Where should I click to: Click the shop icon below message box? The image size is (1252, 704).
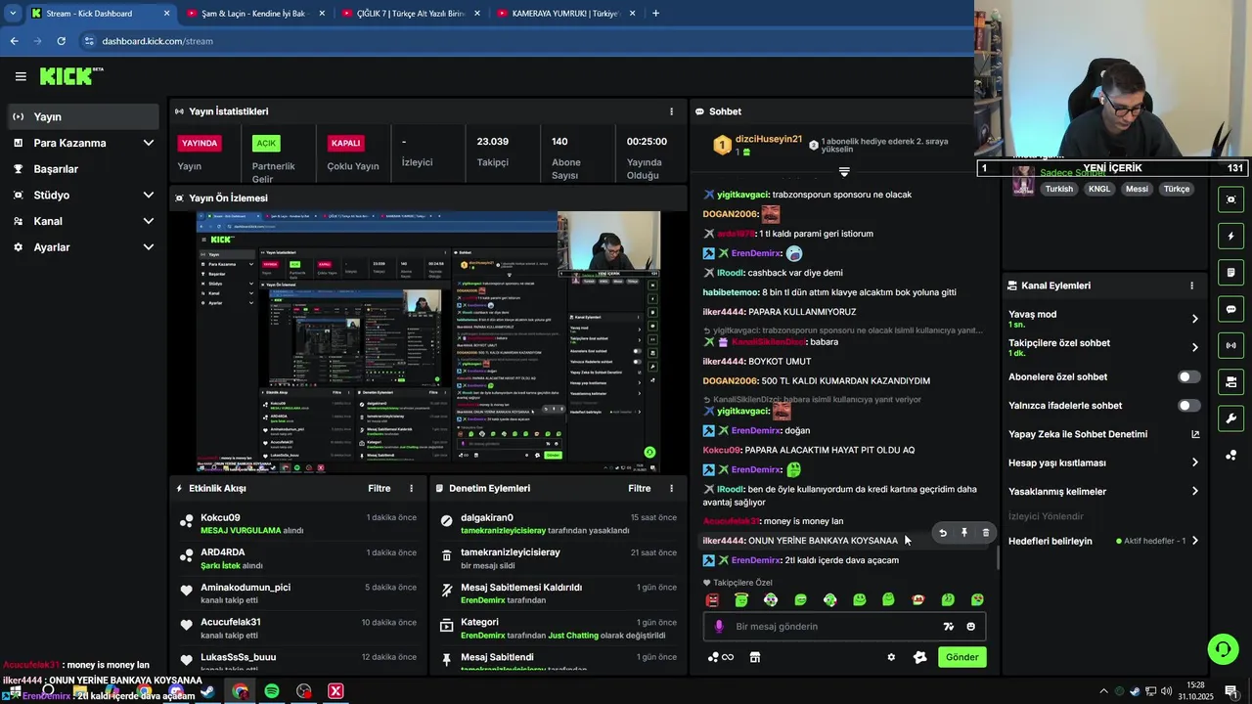pyautogui.click(x=755, y=657)
